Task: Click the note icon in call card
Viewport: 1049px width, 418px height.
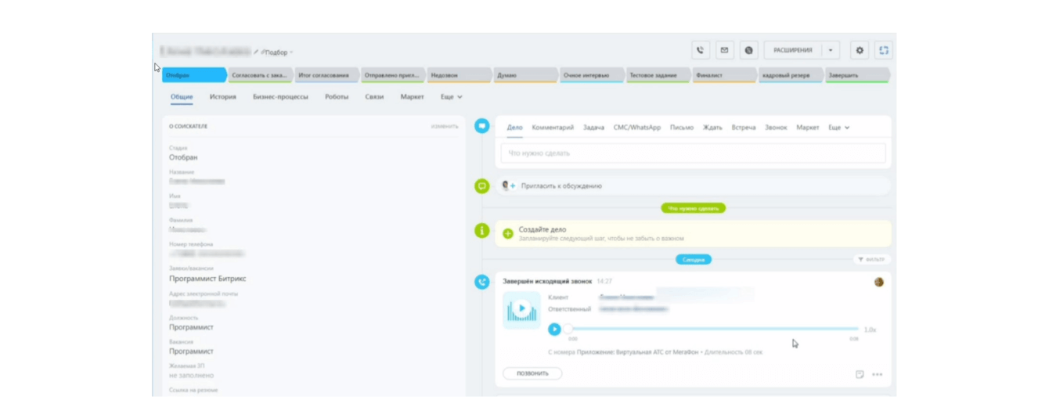Action: click(x=860, y=374)
